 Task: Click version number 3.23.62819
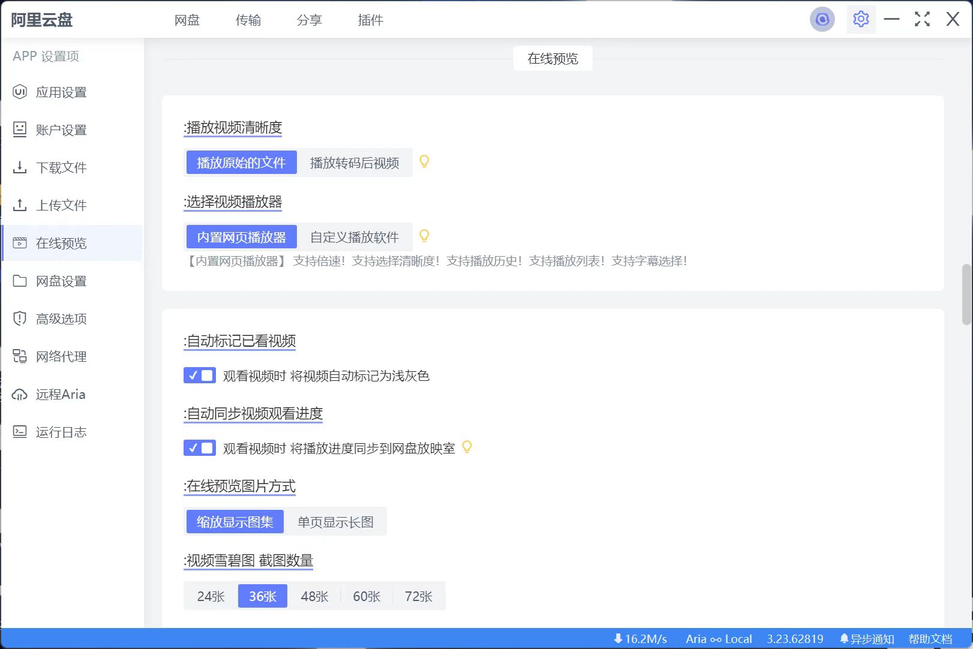pyautogui.click(x=795, y=639)
